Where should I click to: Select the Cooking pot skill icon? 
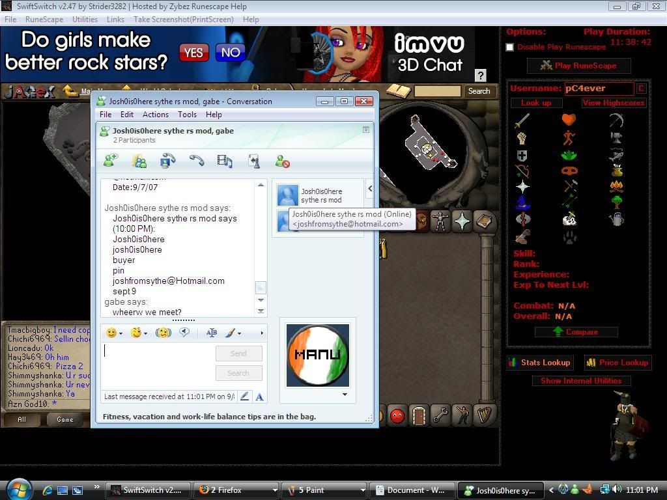[617, 171]
